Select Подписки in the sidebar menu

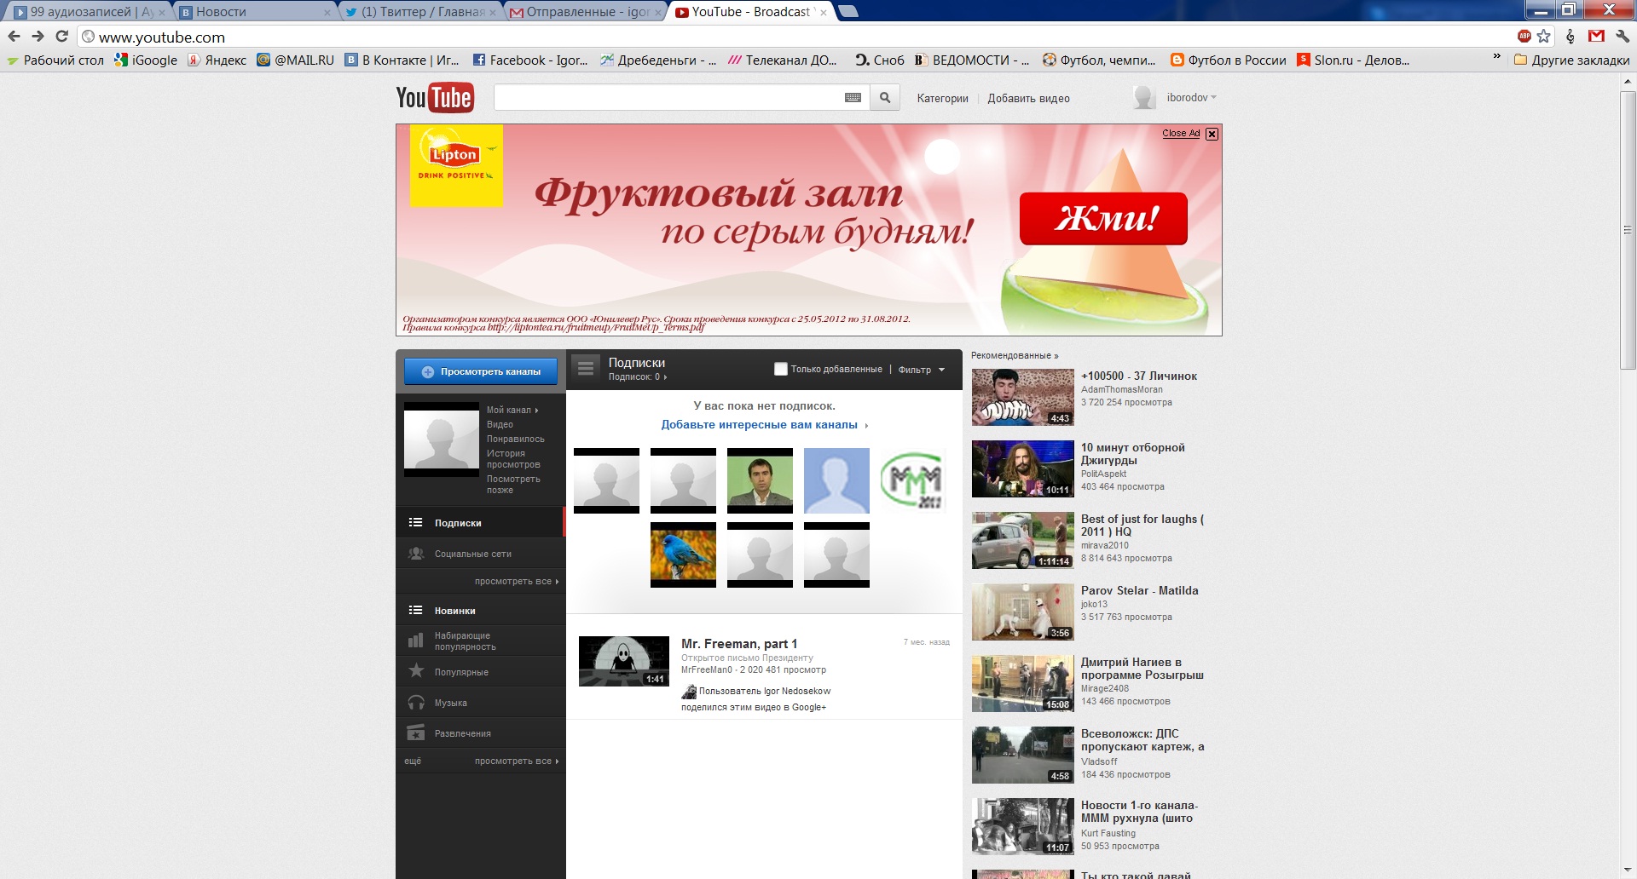pos(481,523)
